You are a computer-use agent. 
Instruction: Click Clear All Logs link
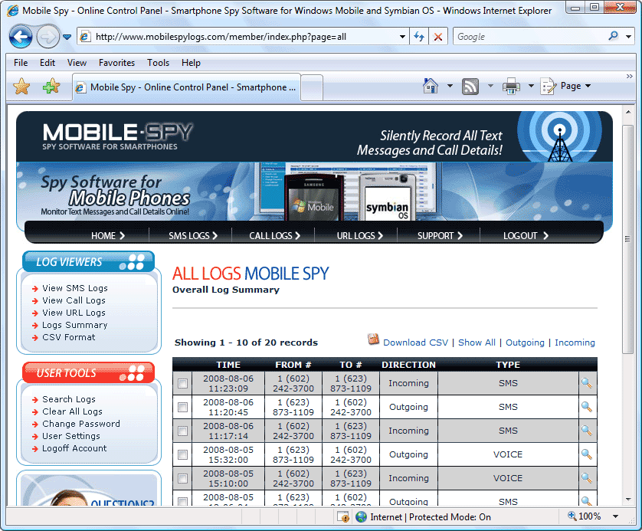(72, 411)
